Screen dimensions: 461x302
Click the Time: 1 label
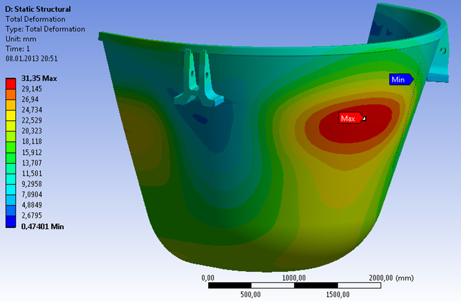(x=19, y=48)
